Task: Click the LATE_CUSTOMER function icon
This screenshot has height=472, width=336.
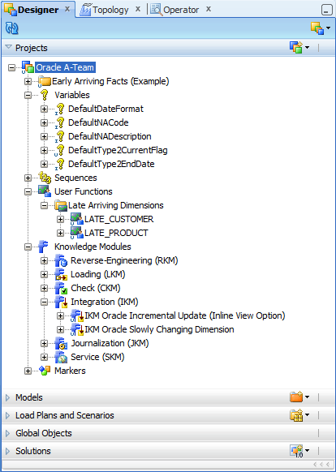Action: click(77, 219)
